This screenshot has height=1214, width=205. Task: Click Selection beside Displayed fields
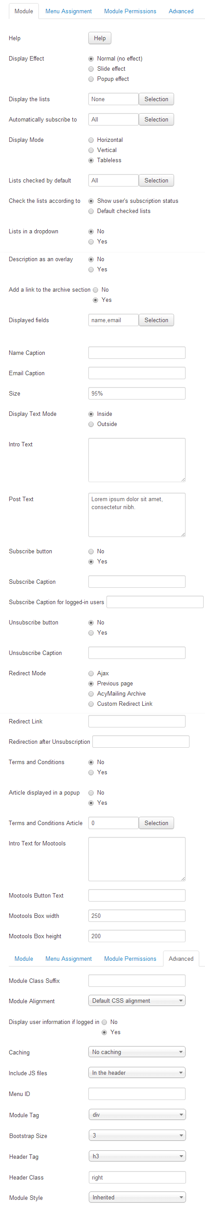pos(156,320)
